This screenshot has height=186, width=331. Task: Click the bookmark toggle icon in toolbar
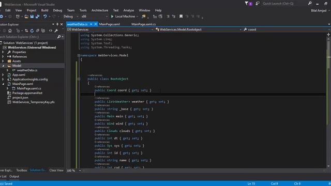tap(181, 17)
